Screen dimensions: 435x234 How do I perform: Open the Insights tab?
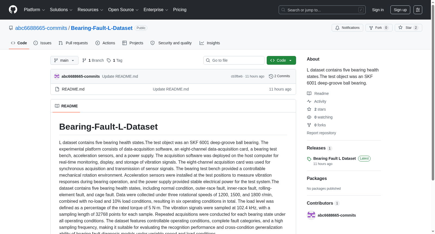pyautogui.click(x=210, y=43)
